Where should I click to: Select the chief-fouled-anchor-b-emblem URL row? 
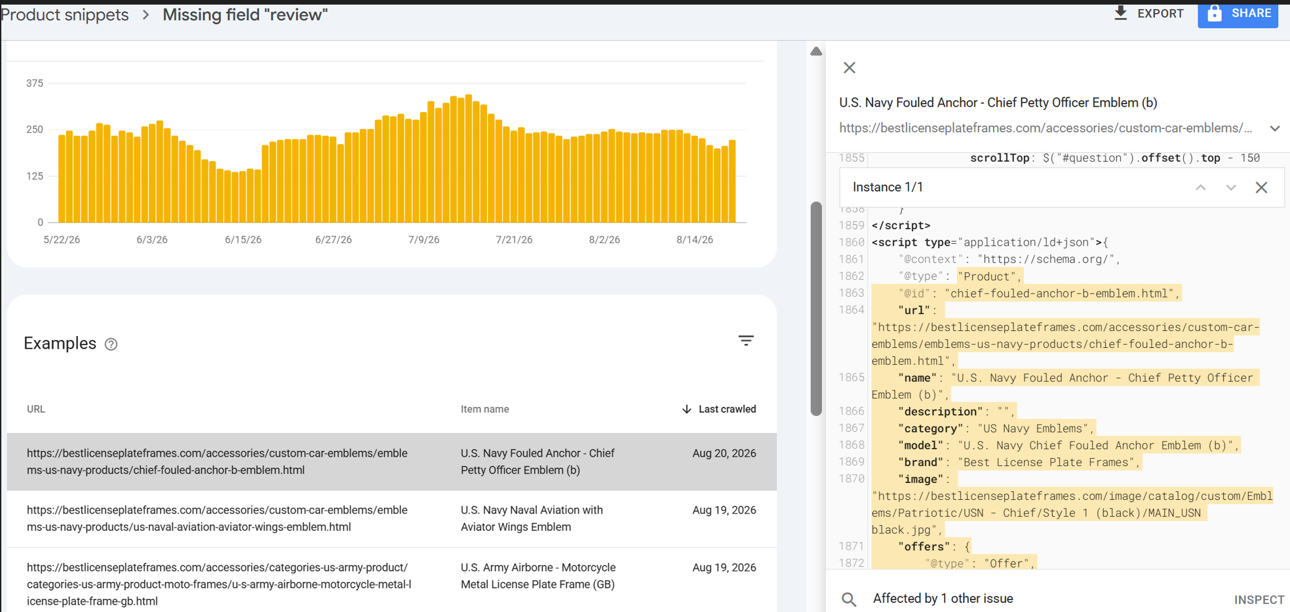point(392,461)
